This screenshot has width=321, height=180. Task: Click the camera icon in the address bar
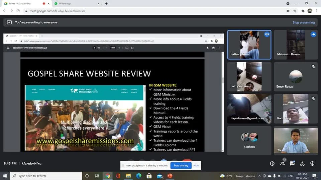click(x=288, y=11)
